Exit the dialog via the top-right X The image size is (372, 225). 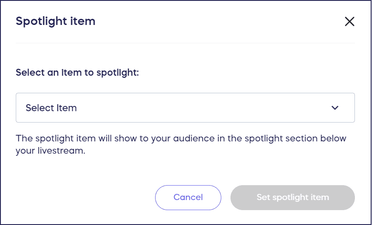[x=349, y=21]
